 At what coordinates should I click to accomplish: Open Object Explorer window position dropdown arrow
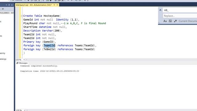(6, 5)
